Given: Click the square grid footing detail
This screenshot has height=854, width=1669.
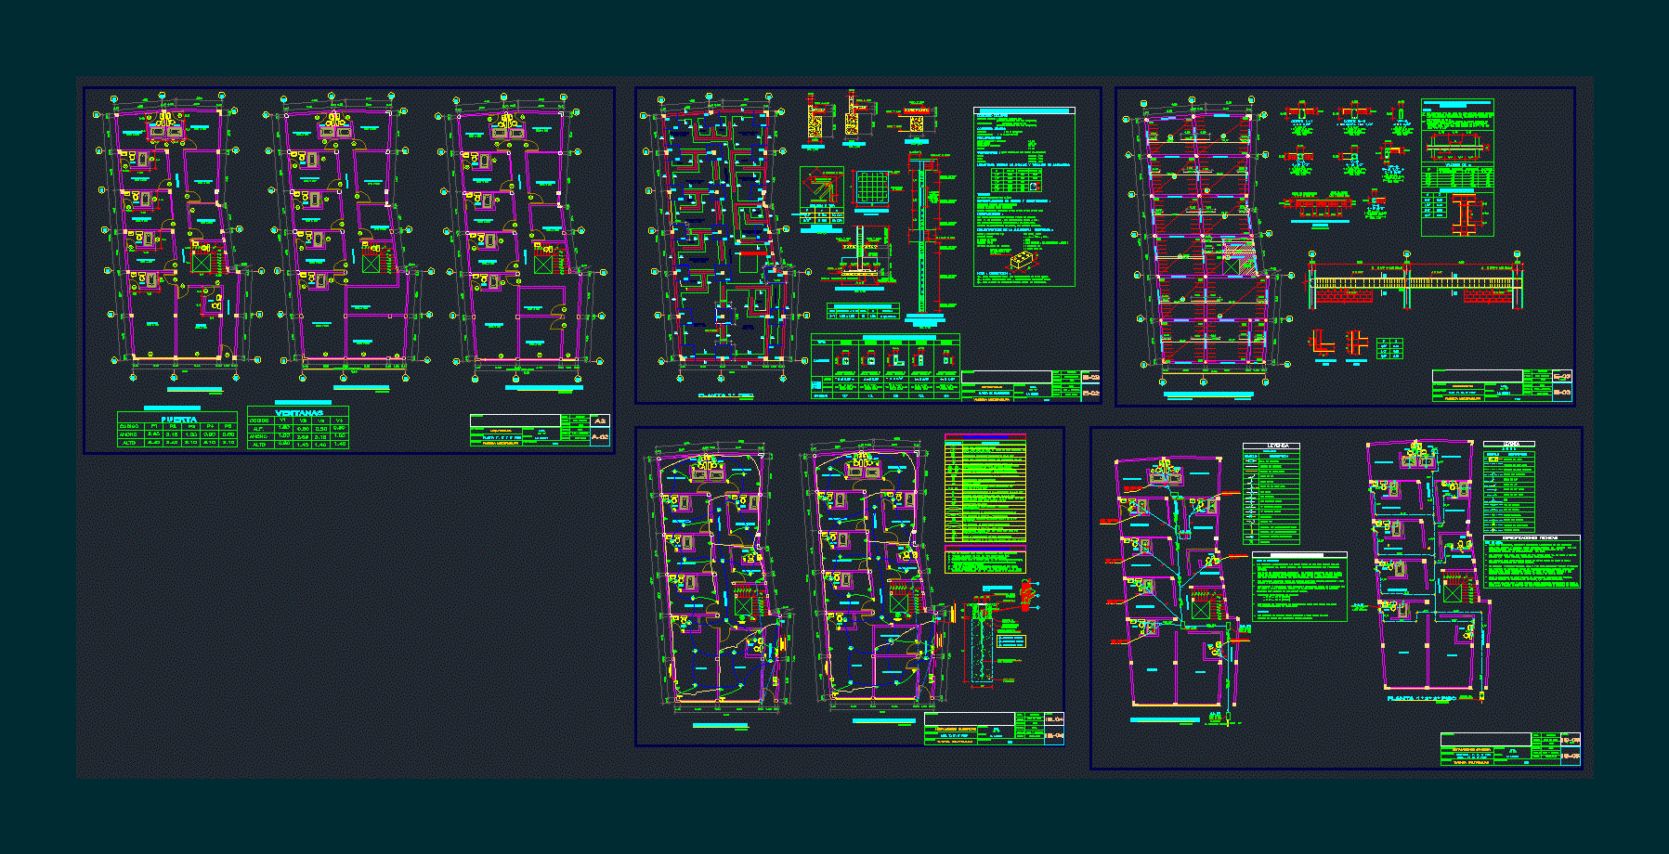Looking at the screenshot, I should 873,188.
